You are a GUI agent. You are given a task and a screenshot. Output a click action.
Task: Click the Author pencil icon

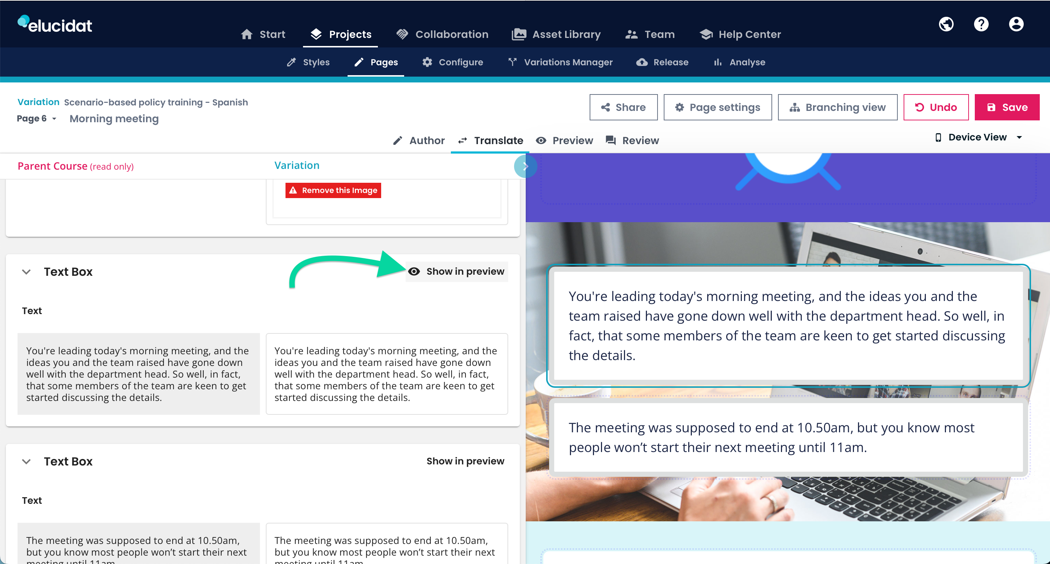pos(398,140)
